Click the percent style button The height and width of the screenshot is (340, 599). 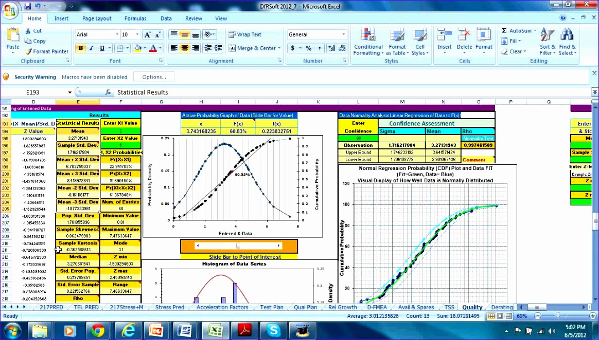tap(308, 48)
